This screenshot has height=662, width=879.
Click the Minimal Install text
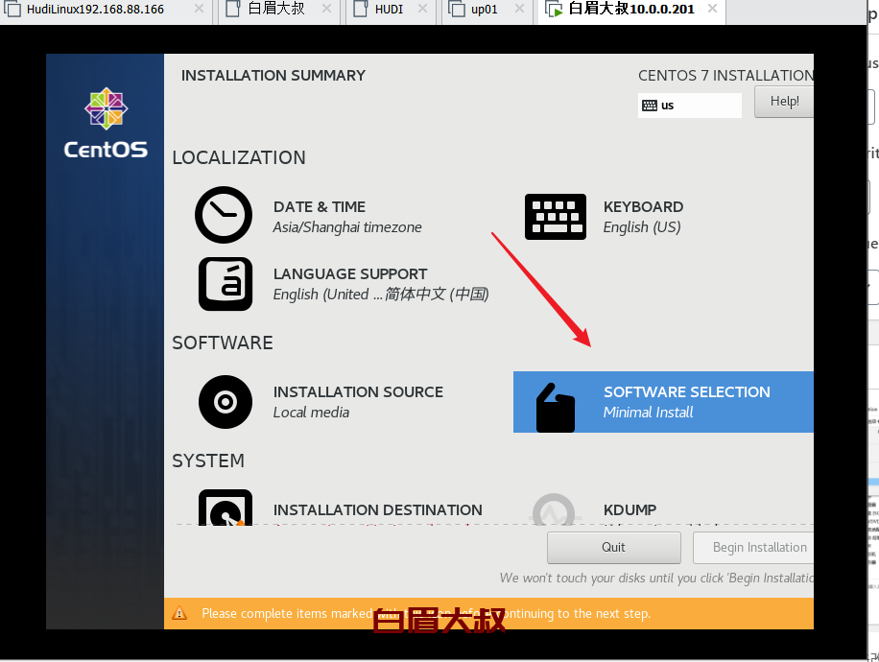click(648, 413)
